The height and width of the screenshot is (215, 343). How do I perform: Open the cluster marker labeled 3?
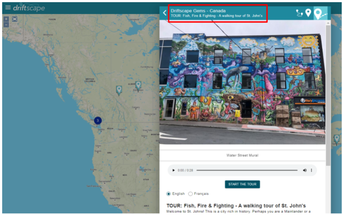[98, 121]
